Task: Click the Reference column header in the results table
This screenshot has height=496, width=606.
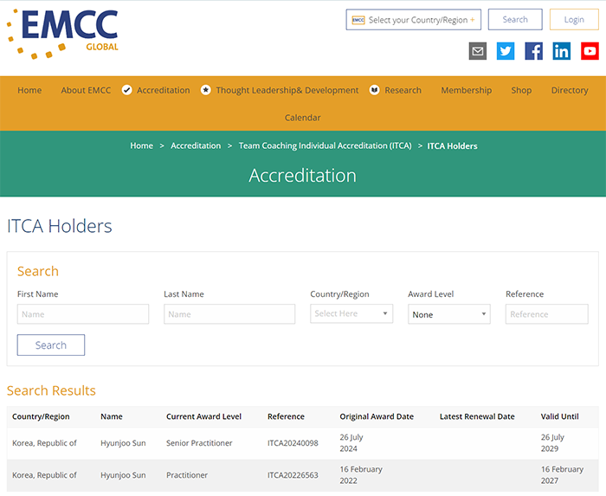Action: 286,416
